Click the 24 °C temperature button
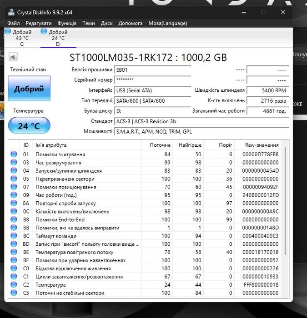 point(29,125)
